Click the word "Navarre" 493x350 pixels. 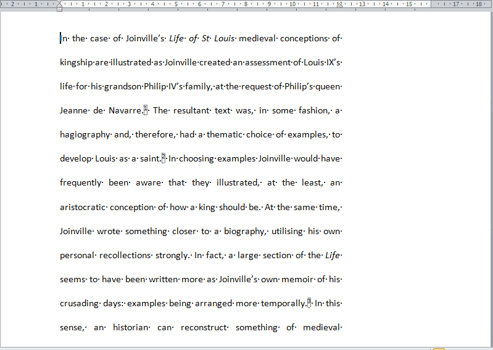(125, 110)
